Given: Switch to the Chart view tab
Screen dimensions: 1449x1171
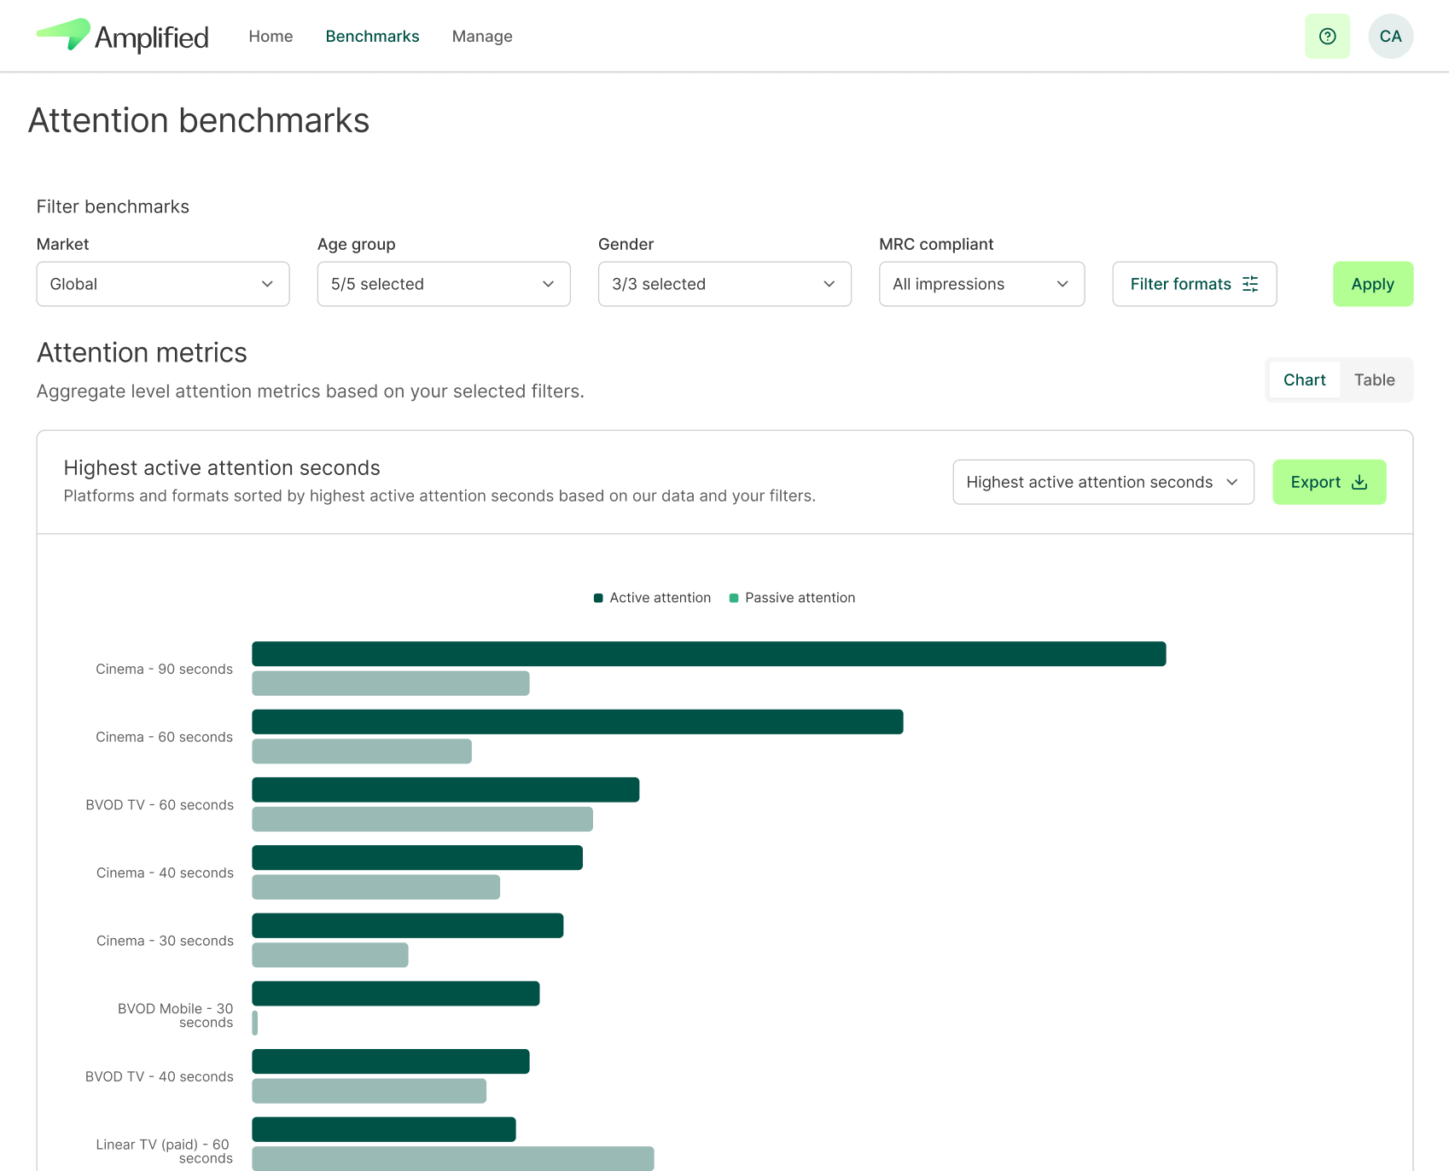Looking at the screenshot, I should [1304, 380].
